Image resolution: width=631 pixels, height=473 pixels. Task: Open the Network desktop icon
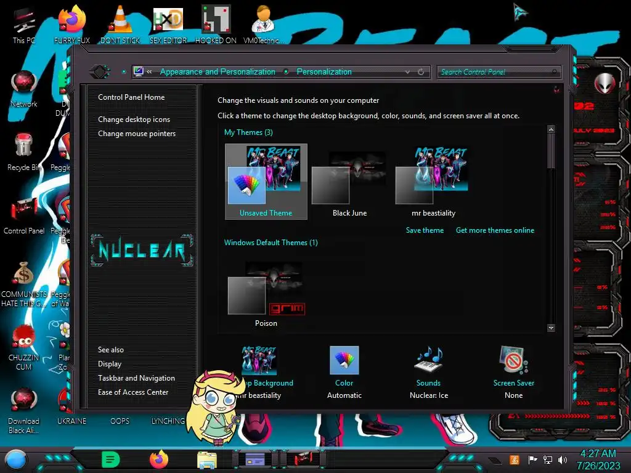coord(24,89)
